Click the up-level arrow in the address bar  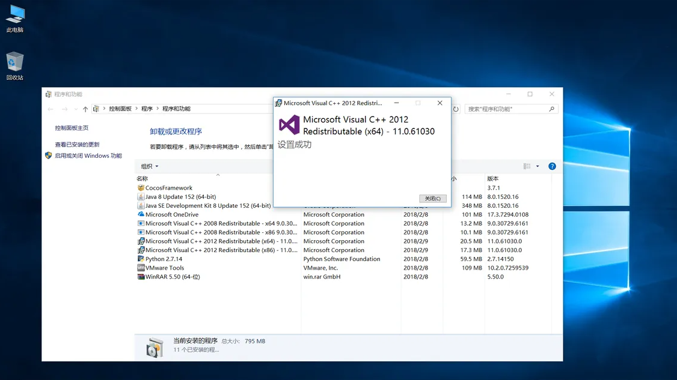(85, 109)
